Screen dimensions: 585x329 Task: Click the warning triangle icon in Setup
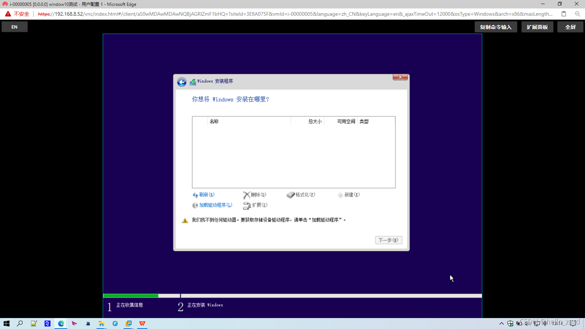185,220
